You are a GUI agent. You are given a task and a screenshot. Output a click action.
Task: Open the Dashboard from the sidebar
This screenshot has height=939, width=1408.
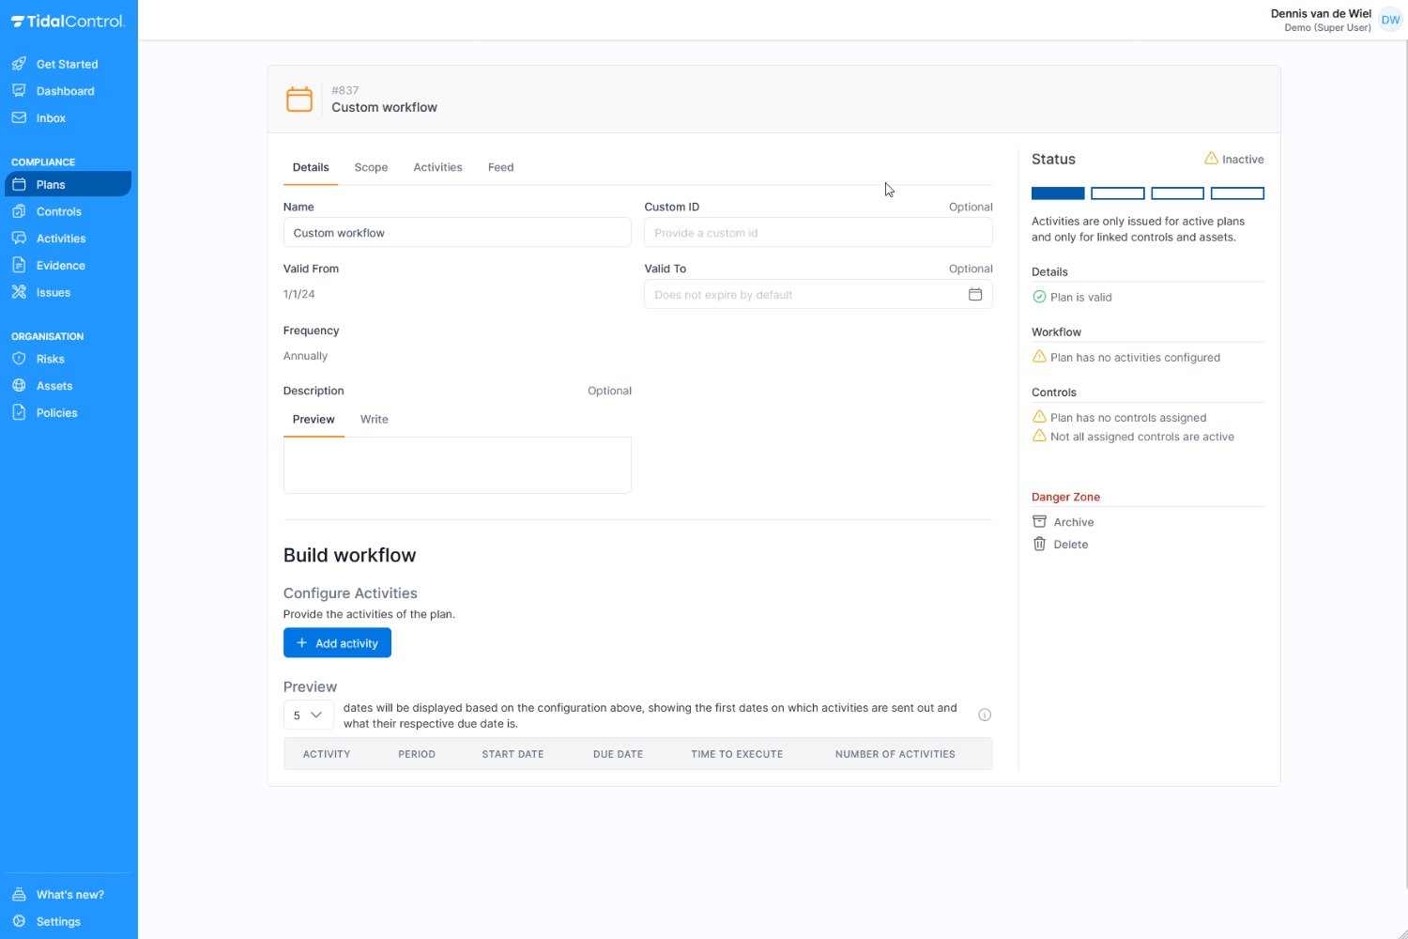click(65, 90)
